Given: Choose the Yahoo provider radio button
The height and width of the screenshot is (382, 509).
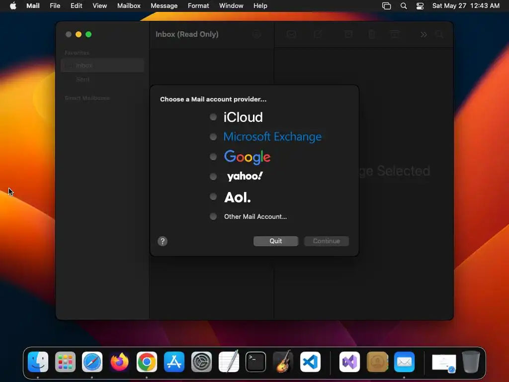Looking at the screenshot, I should pyautogui.click(x=213, y=177).
